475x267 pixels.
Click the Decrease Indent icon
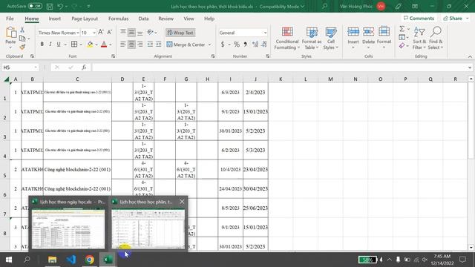(150, 44)
